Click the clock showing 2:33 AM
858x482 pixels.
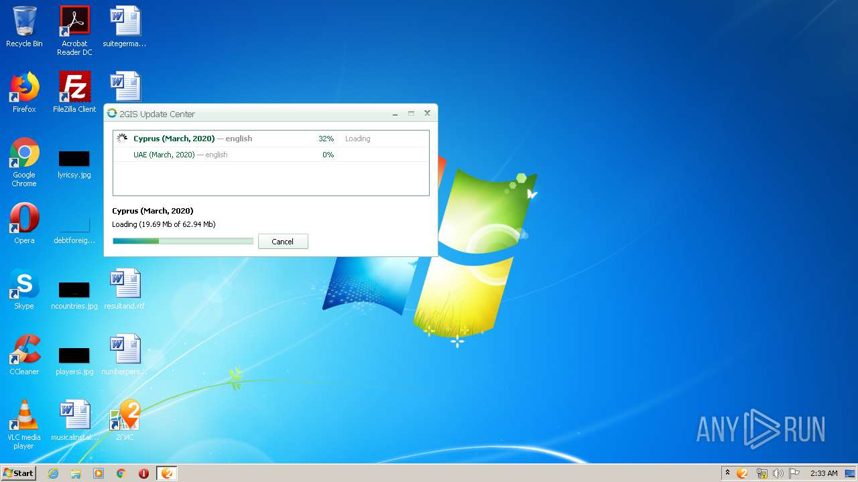(x=824, y=473)
